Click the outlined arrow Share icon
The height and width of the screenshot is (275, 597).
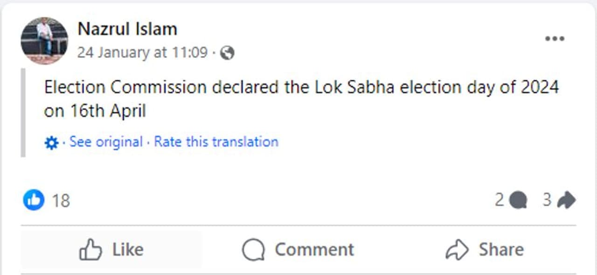457,250
